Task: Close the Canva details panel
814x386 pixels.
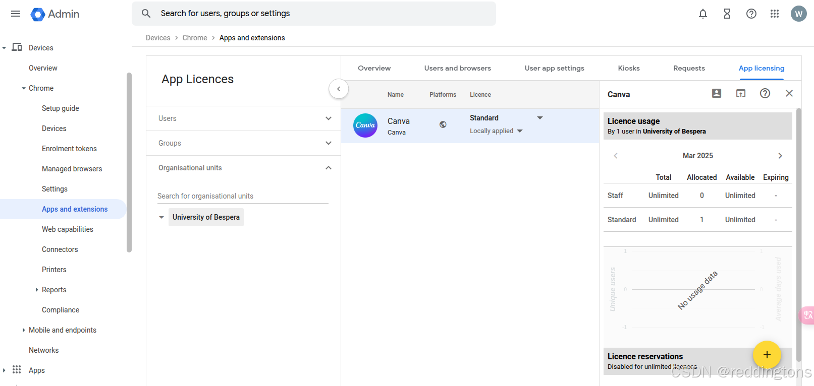Action: (789, 93)
